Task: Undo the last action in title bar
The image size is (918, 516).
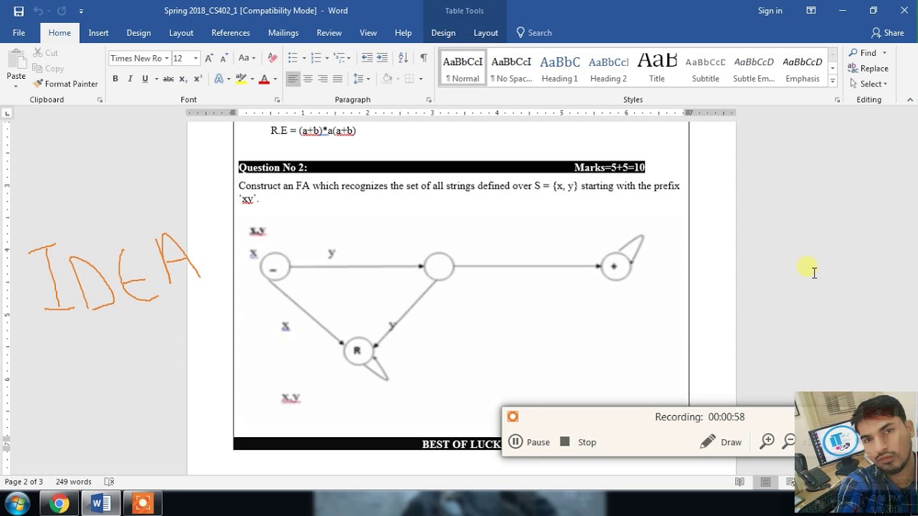Action: [x=37, y=11]
